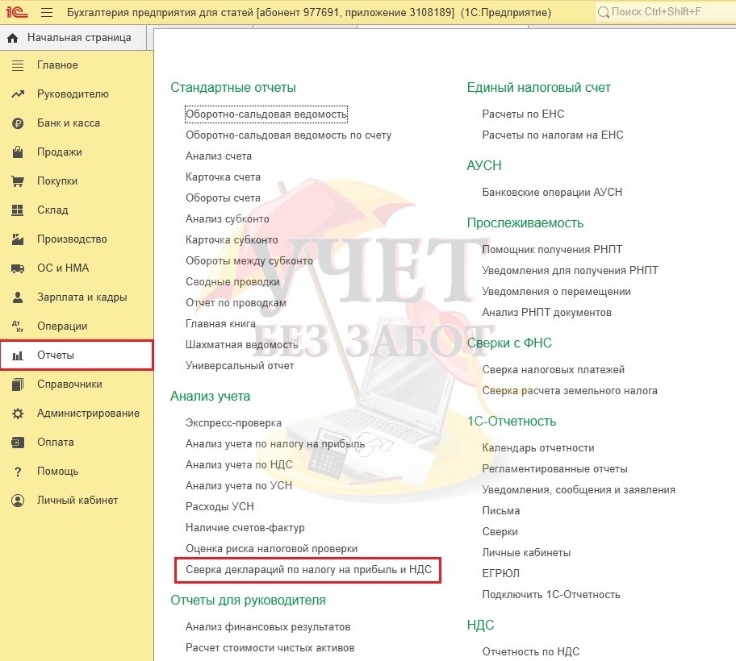This screenshot has width=736, height=661.
Task: Open the hamburger main menu icon
Action: click(x=47, y=12)
